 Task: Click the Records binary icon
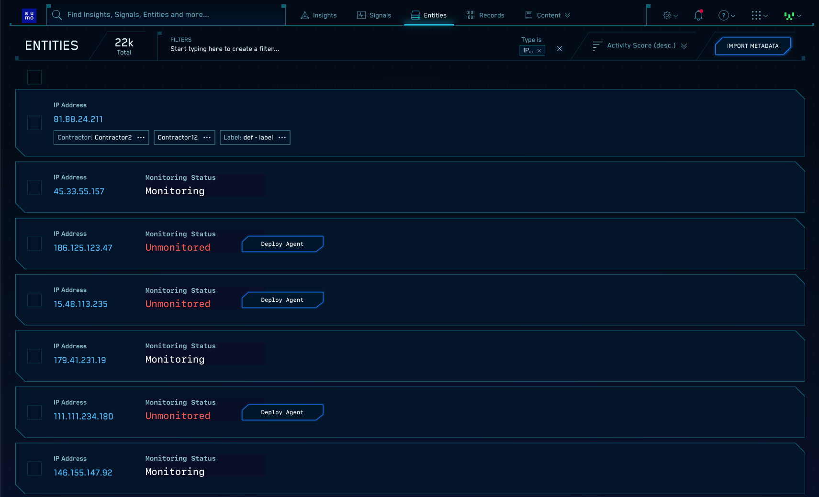click(x=471, y=15)
